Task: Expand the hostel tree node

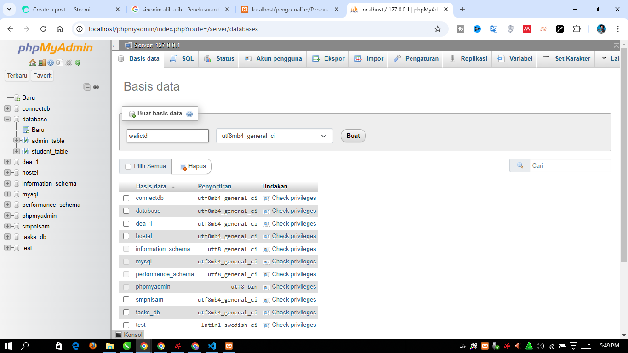Action: click(7, 173)
